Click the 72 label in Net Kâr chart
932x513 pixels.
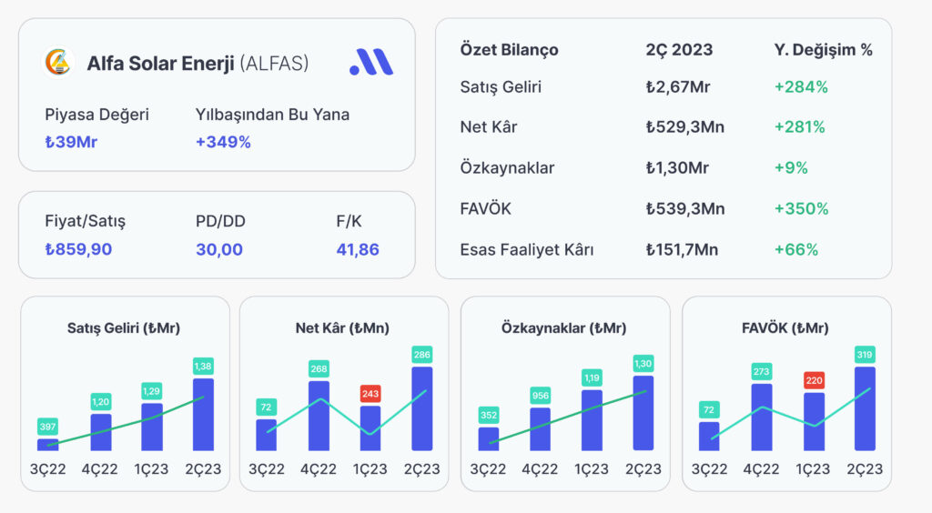tap(267, 407)
